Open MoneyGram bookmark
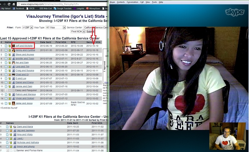Viewport: 249px width, 152px height. point(93,9)
